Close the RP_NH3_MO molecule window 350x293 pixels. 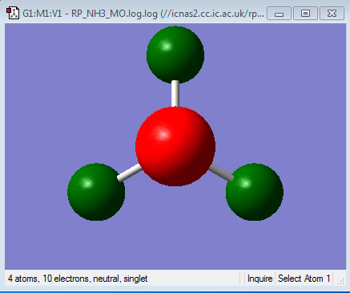(332, 14)
